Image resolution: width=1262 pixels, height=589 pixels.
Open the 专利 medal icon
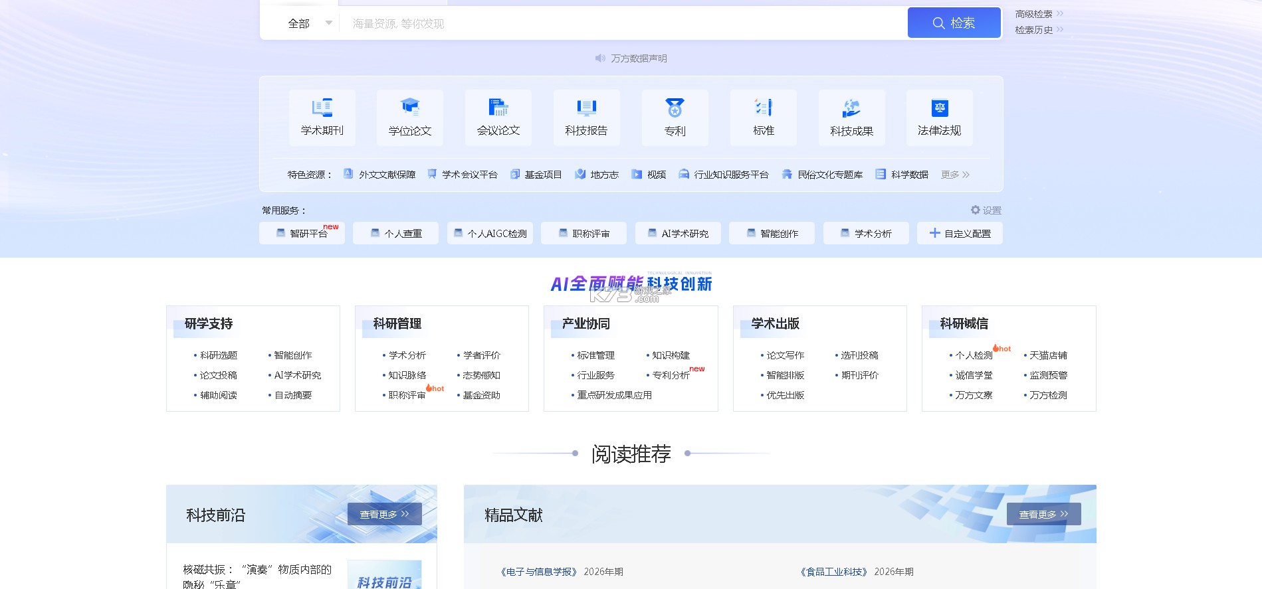coord(675,108)
